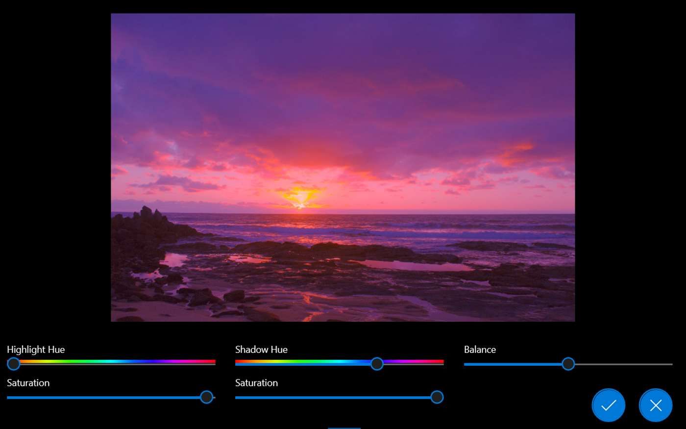This screenshot has width=686, height=429.
Task: Click the Shadow Saturation slider handle
Action: 437,397
